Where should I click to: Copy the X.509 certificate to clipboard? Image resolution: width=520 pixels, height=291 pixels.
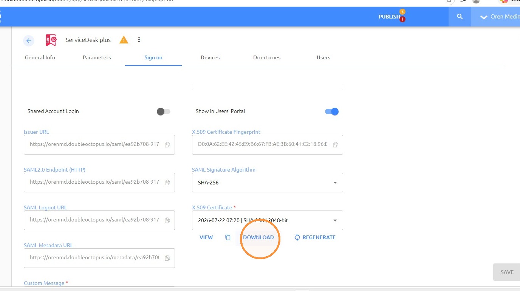pos(227,237)
